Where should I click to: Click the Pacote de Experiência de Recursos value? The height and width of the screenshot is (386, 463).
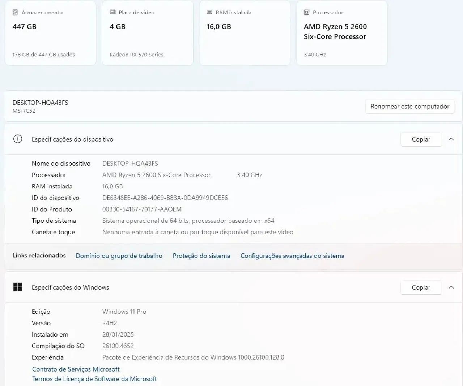click(x=193, y=357)
